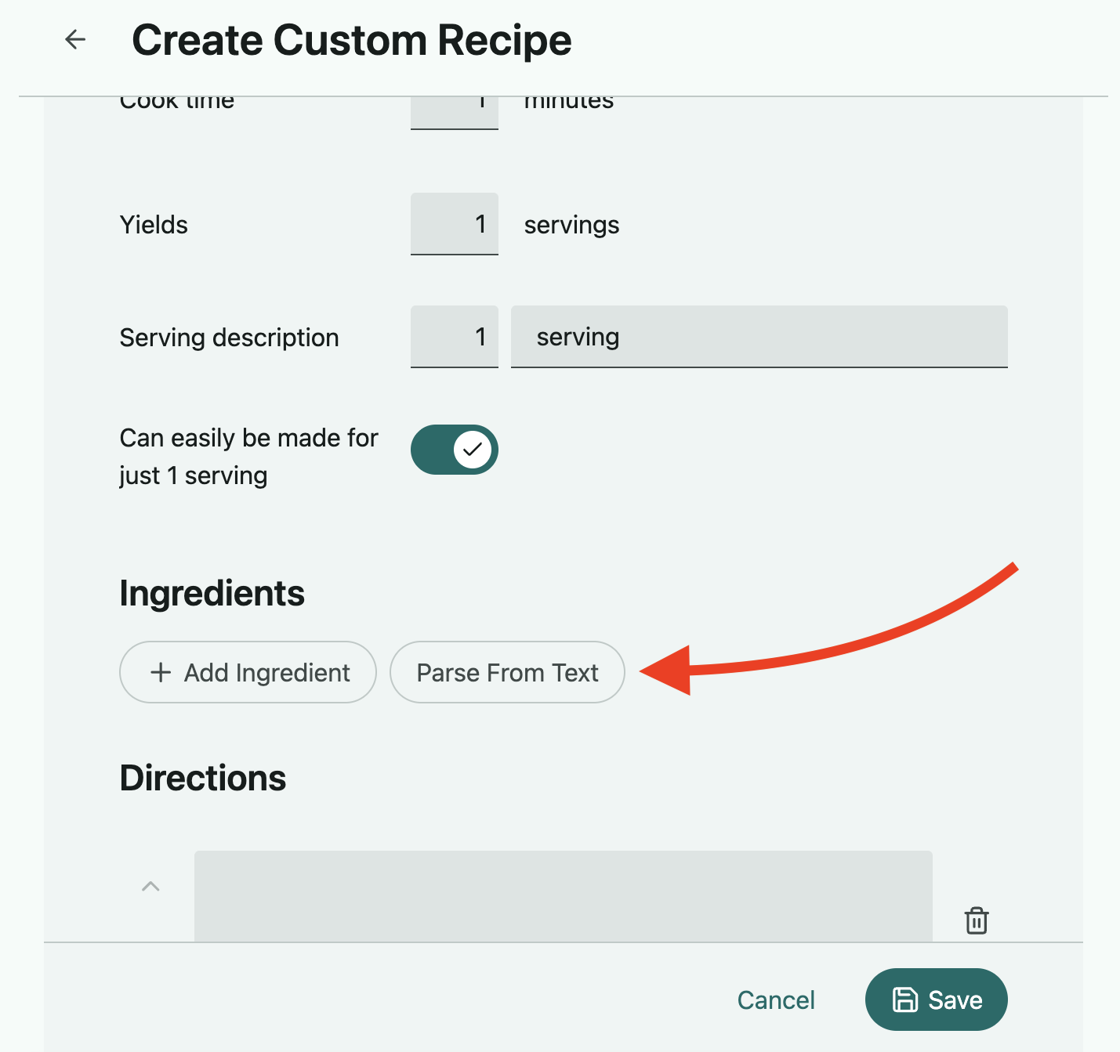The width and height of the screenshot is (1120, 1052).
Task: Move the direction step up with chevron
Action: tap(150, 887)
